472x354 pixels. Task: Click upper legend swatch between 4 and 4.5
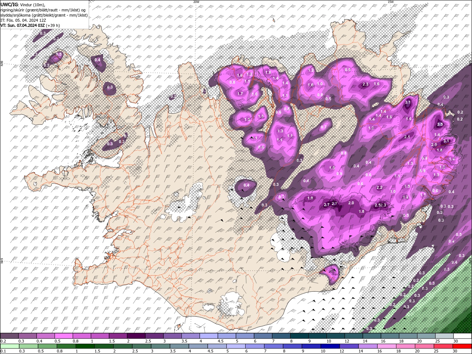click(209, 336)
